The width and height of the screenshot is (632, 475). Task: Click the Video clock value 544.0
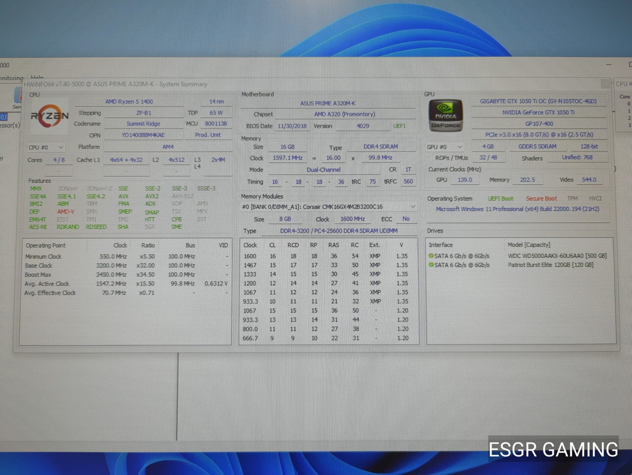pos(589,180)
